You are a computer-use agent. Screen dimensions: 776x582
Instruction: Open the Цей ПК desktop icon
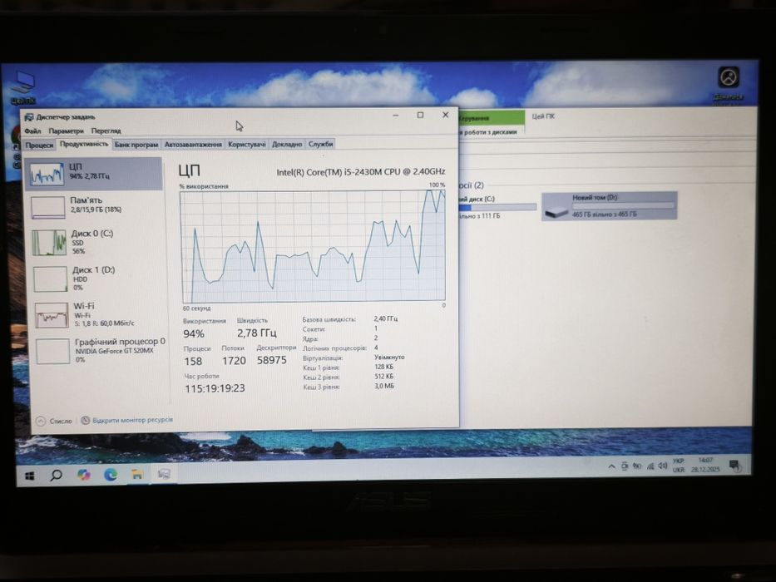(x=22, y=88)
